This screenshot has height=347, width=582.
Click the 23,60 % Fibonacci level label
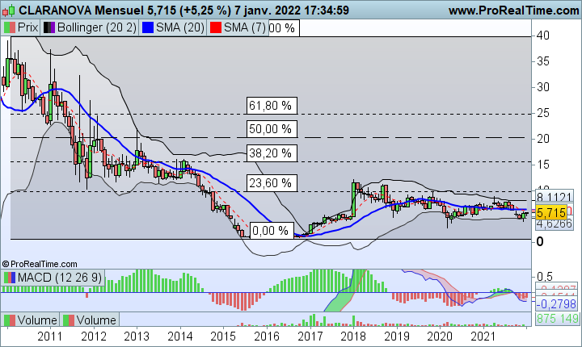pos(272,183)
